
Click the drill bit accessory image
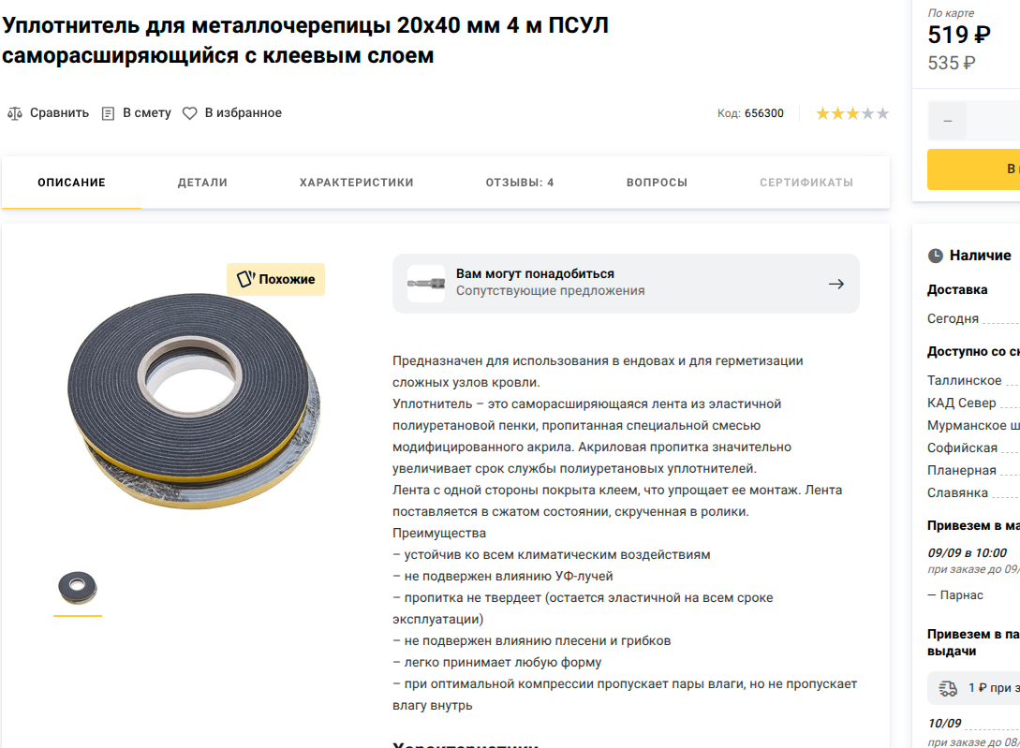tap(426, 284)
